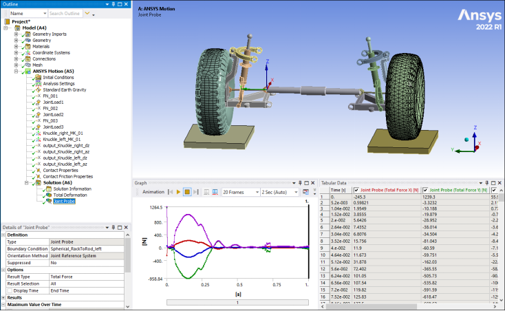Click the graph timeline slider bar
The height and width of the screenshot is (311, 505).
click(237, 303)
